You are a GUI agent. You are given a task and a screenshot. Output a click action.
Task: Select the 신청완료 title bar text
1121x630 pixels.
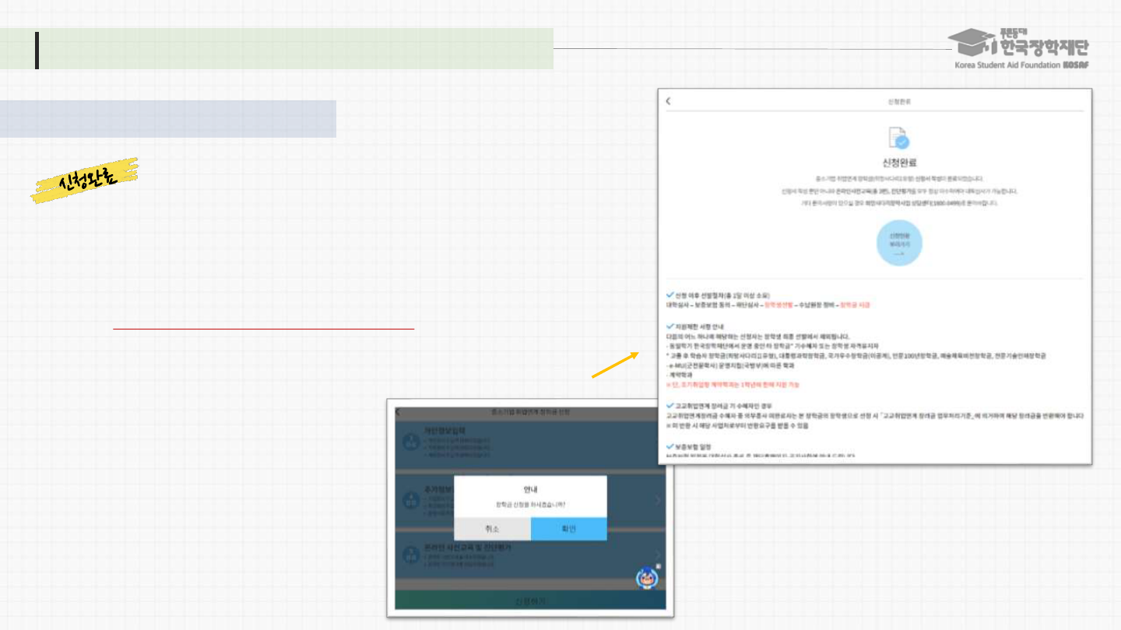pyautogui.click(x=898, y=101)
